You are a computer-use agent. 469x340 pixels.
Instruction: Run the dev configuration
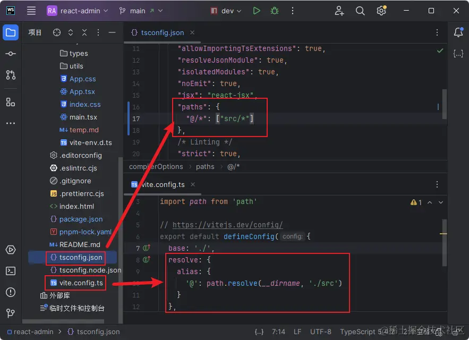pyautogui.click(x=257, y=11)
